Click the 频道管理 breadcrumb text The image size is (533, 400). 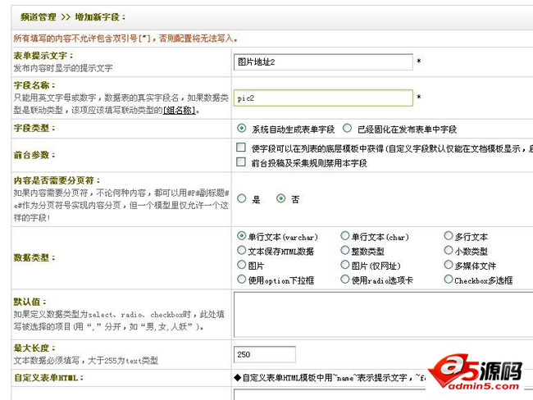38,17
